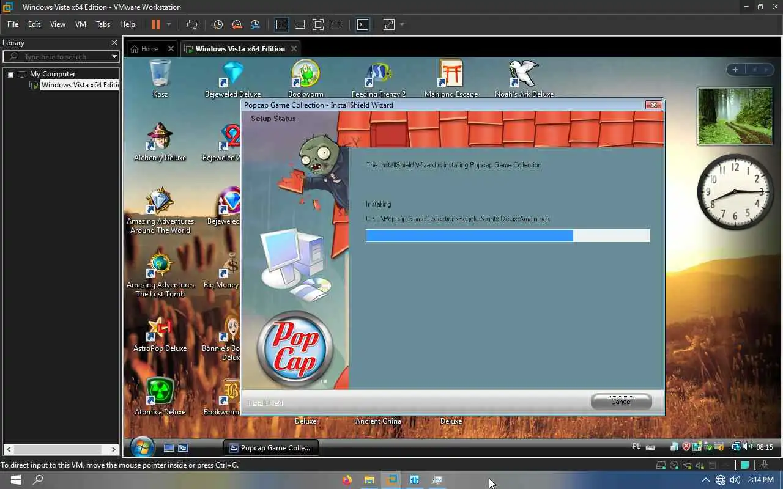Expand the host tray hidden icons chevron

705,480
